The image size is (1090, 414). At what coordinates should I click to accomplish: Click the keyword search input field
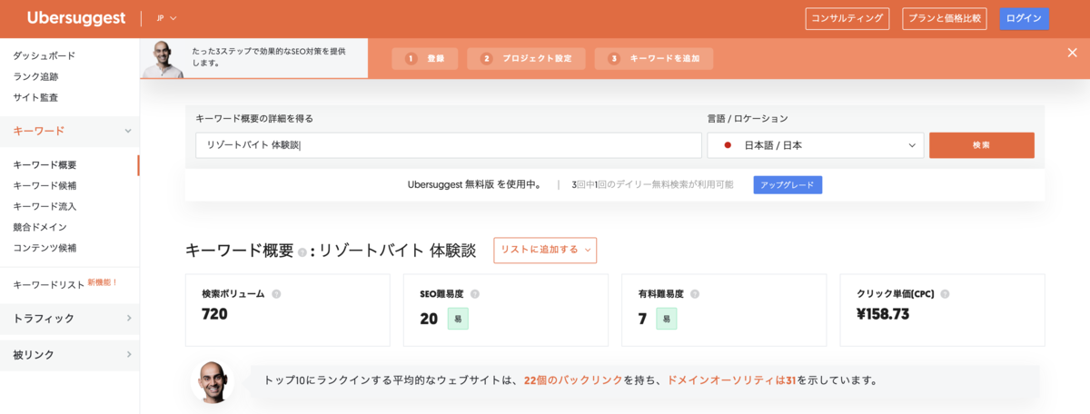448,145
